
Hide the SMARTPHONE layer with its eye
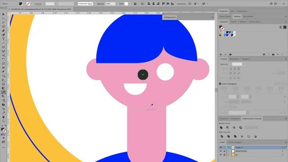coord(221,151)
